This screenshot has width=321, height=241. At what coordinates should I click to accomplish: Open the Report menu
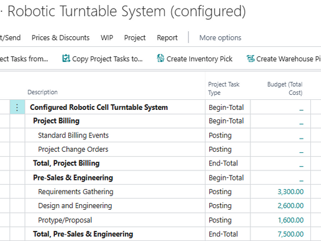[167, 38]
